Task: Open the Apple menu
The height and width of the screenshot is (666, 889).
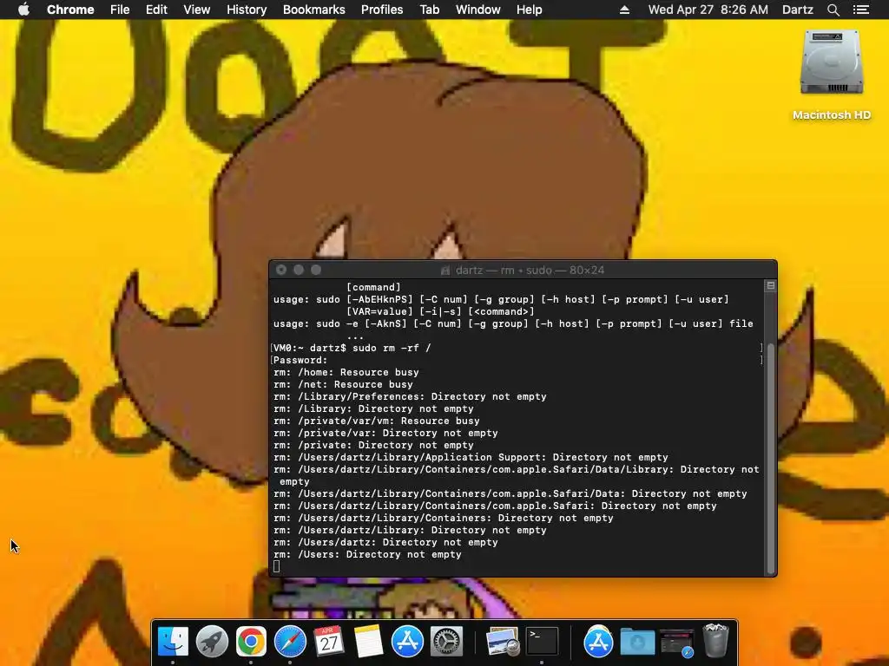Action: coord(23,10)
